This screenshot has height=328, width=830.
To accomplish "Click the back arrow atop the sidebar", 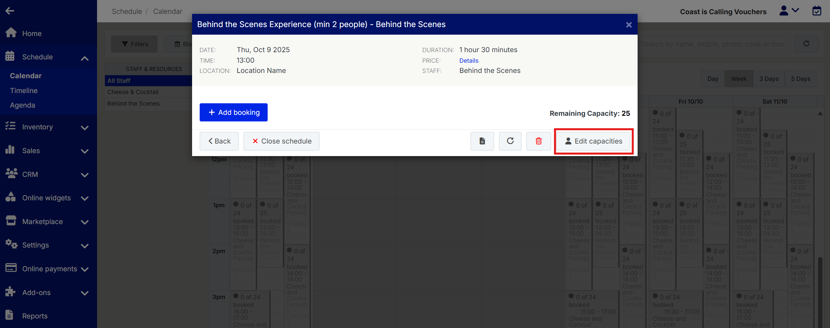I will pyautogui.click(x=10, y=11).
